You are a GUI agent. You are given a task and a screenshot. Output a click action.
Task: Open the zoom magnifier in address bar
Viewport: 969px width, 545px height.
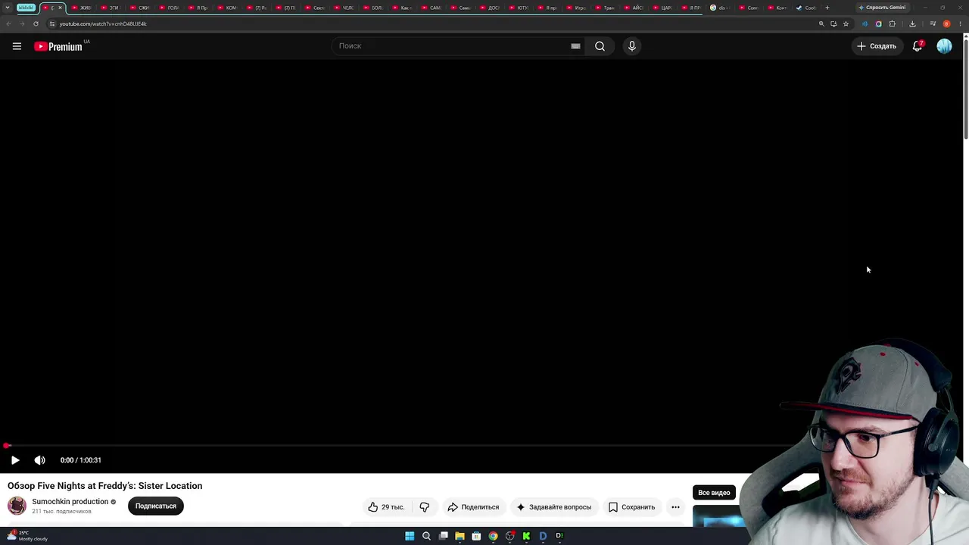click(x=821, y=23)
